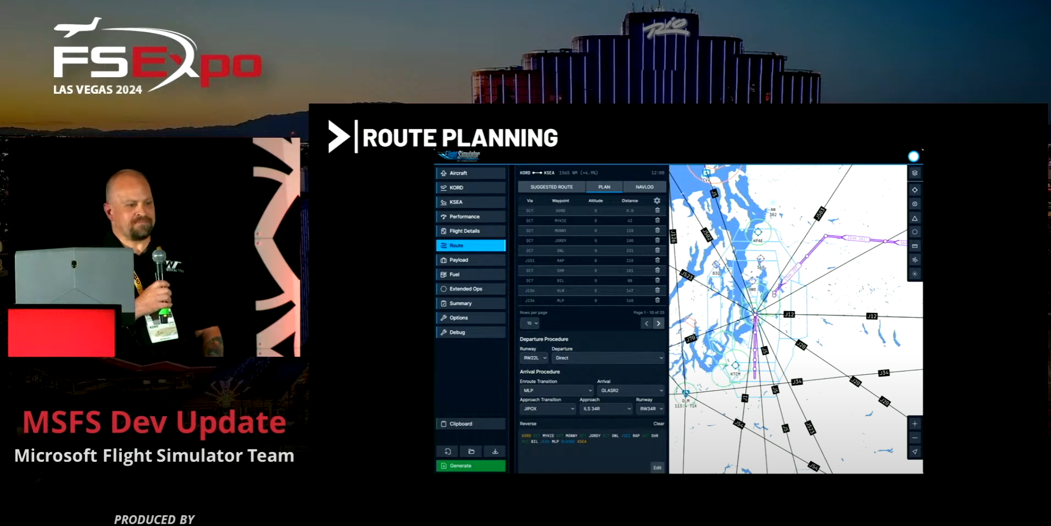Delete the HLN waypoint row

(x=657, y=290)
